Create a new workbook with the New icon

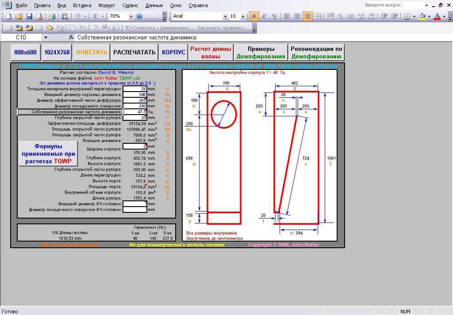(x=9, y=16)
